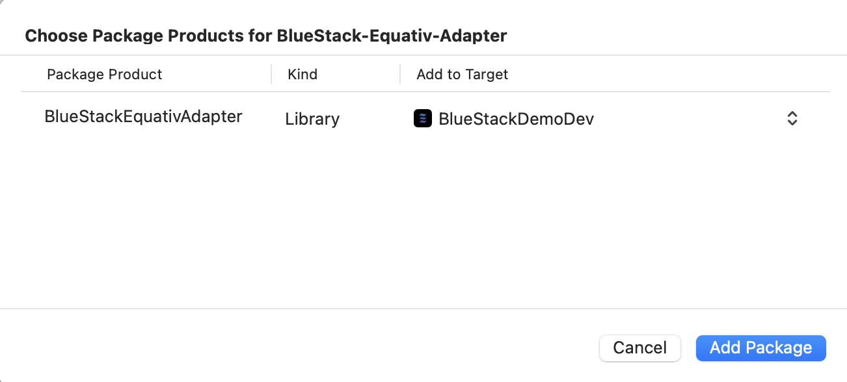Sort by the Package Product column header

[104, 74]
